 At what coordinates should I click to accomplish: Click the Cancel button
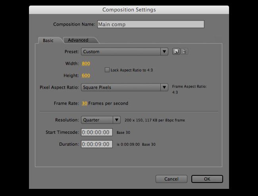click(x=171, y=179)
